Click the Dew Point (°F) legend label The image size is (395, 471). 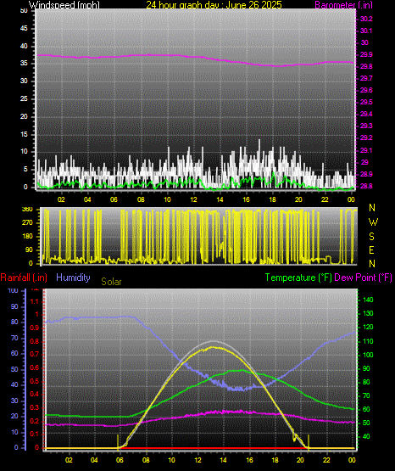363,278
